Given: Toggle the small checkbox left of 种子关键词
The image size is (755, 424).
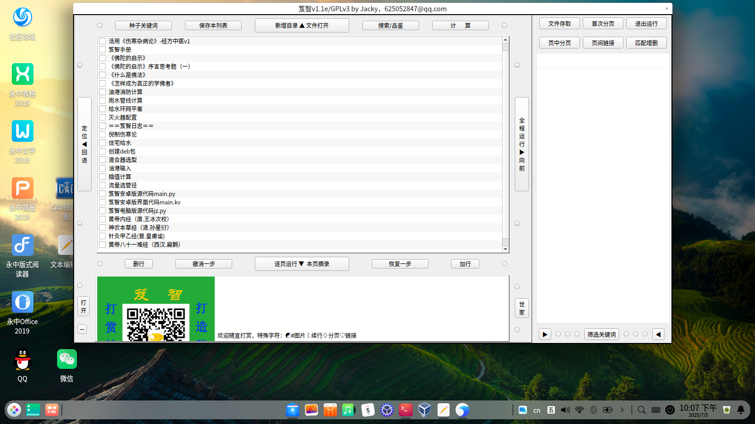Looking at the screenshot, I should point(100,25).
